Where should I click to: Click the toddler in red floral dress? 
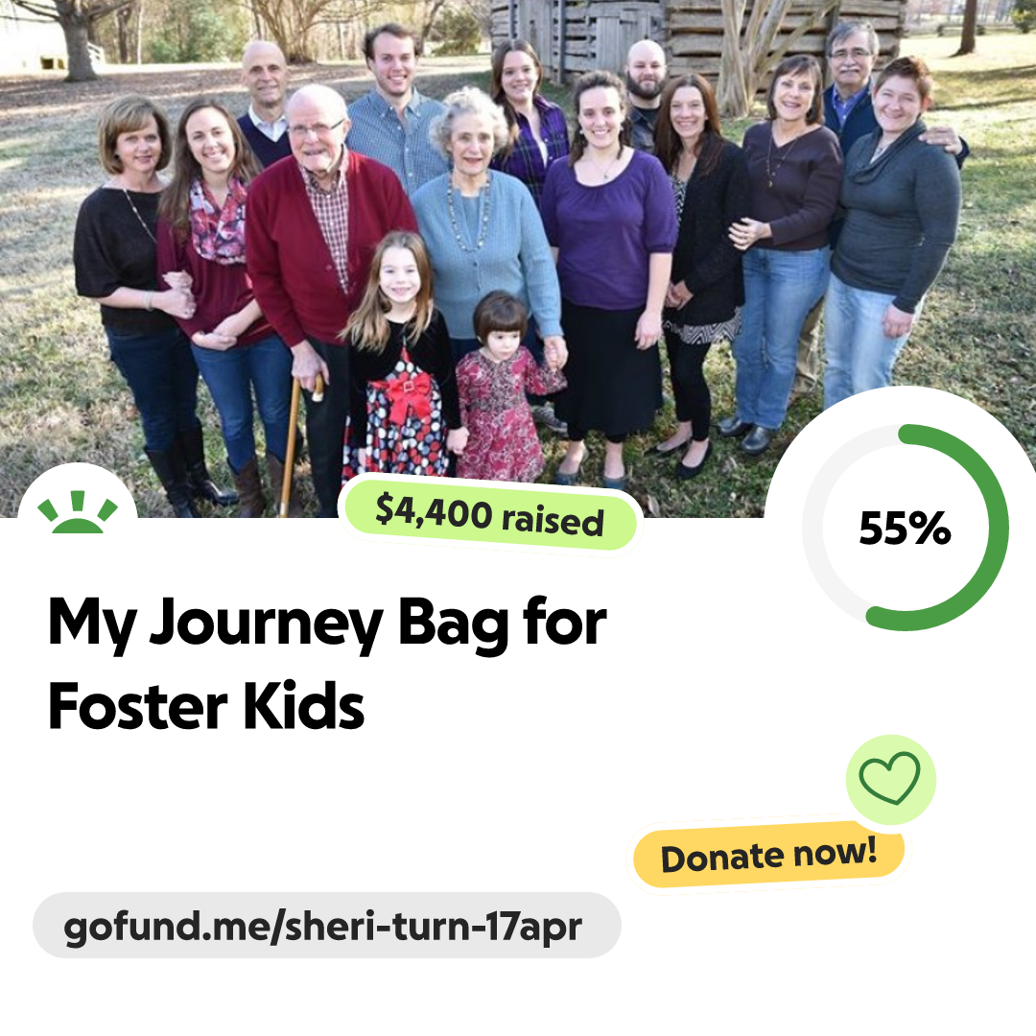(504, 389)
